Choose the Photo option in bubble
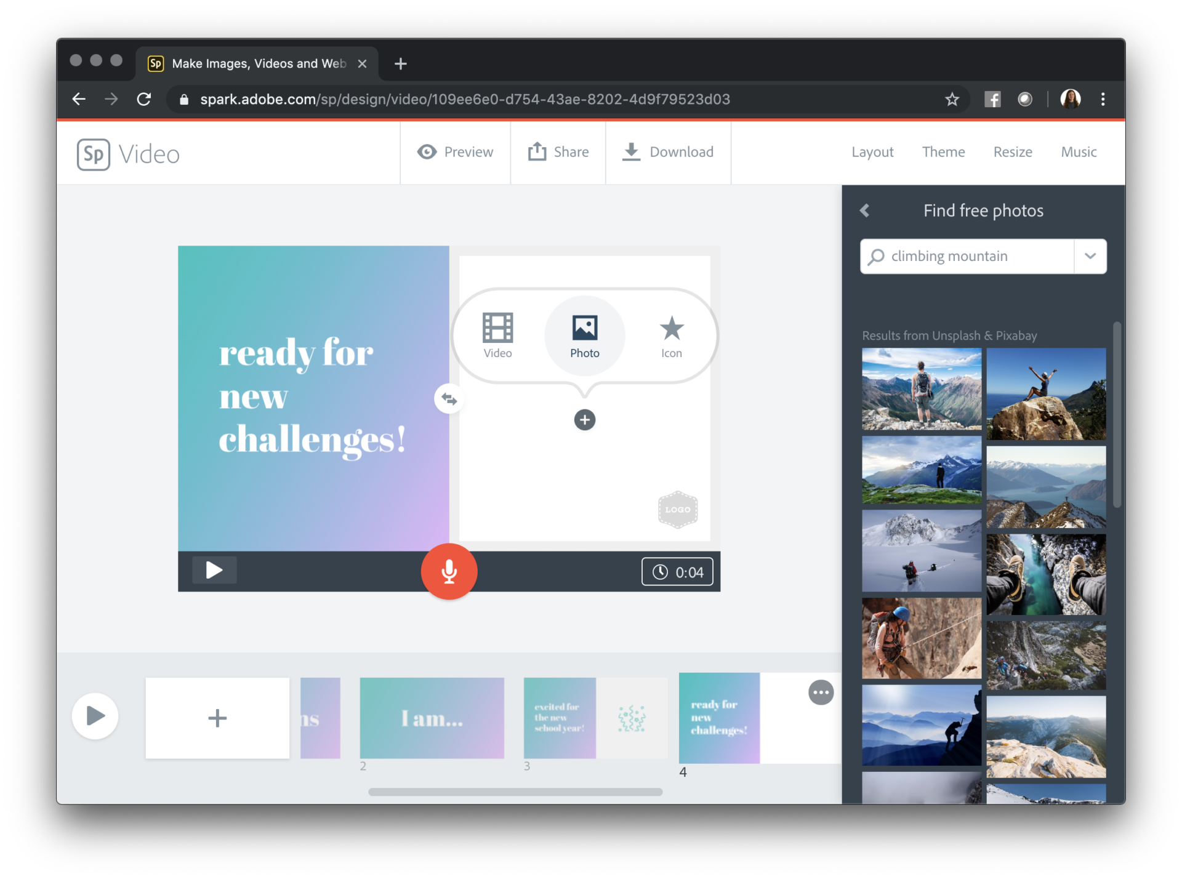The width and height of the screenshot is (1182, 879). [x=584, y=336]
